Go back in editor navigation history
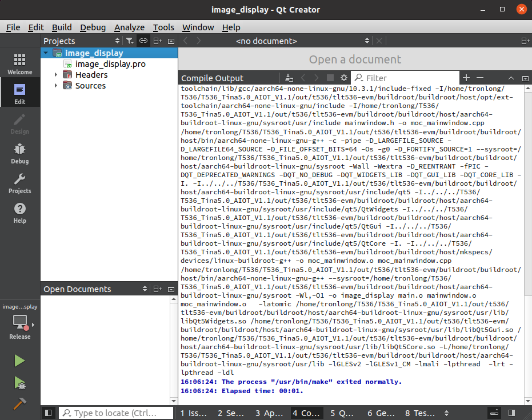Image resolution: width=532 pixels, height=420 pixels. [185, 41]
